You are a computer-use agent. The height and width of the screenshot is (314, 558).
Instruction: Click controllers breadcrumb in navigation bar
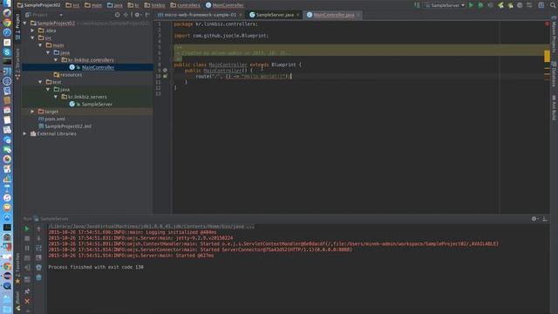185,5
